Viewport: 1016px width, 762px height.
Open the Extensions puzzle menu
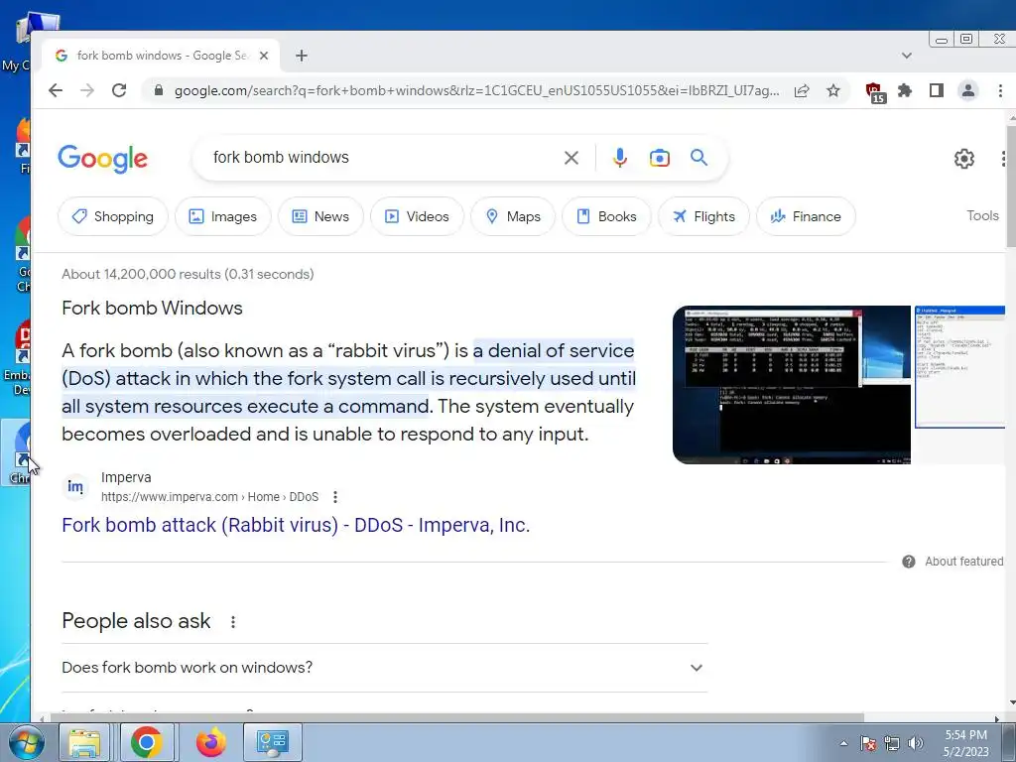(x=905, y=90)
